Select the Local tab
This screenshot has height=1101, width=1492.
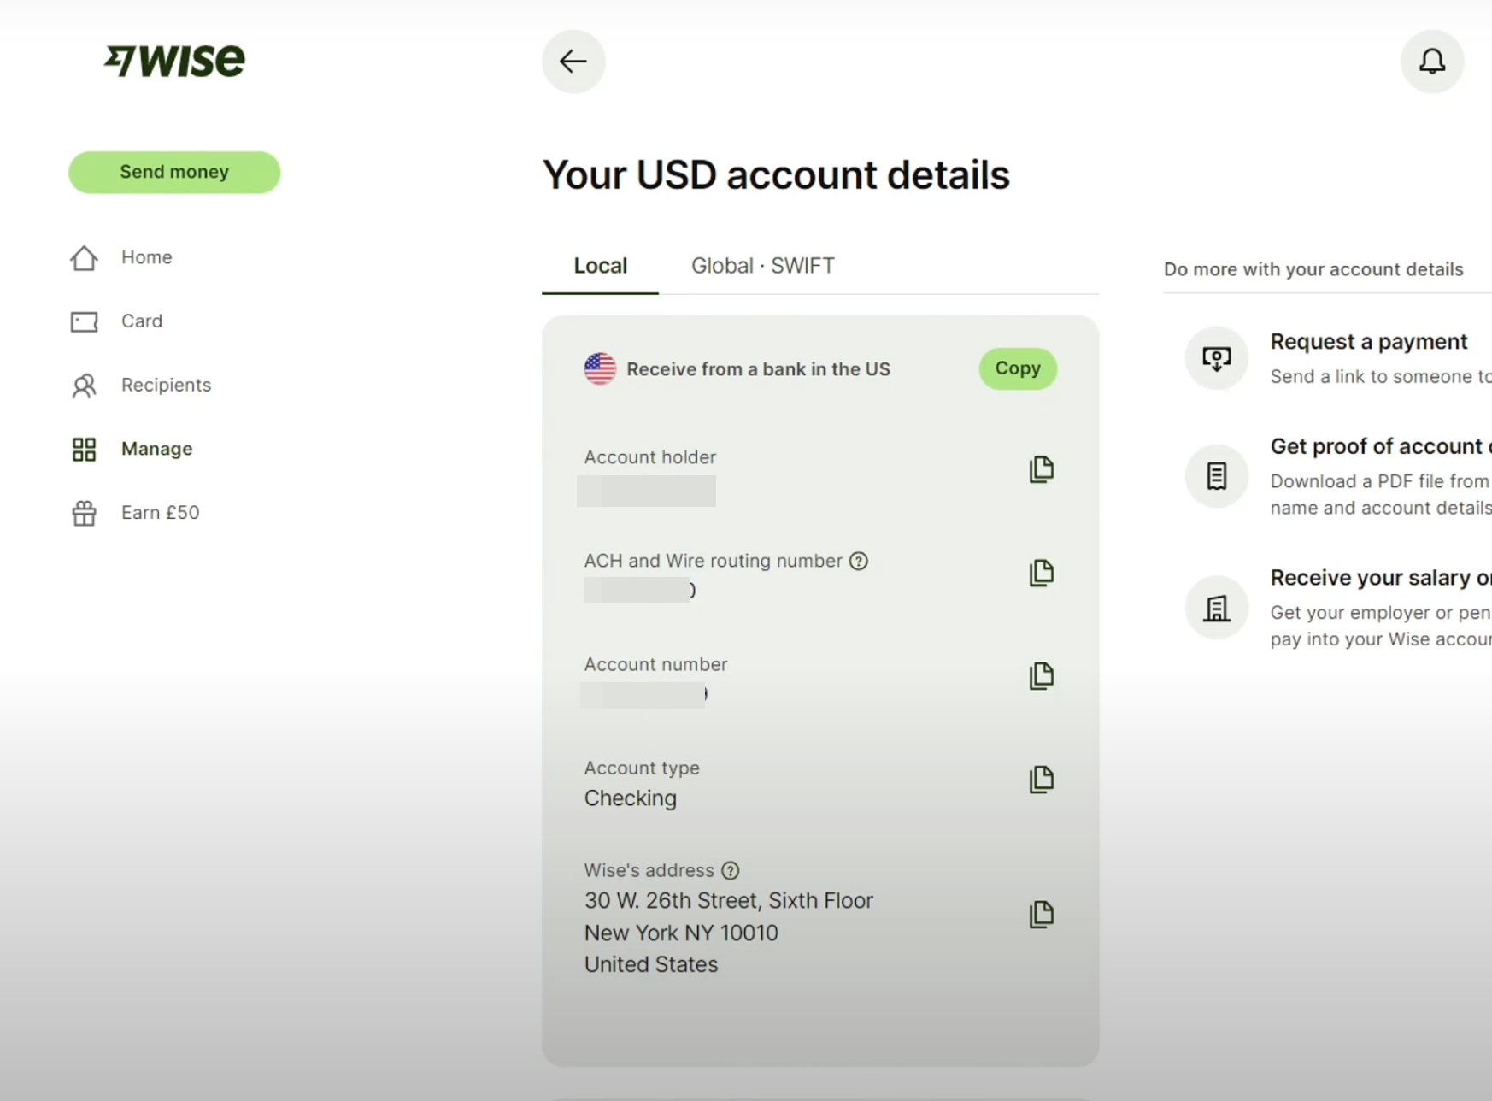tap(600, 266)
